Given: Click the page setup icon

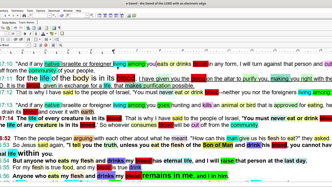Looking at the screenshot, I should click(x=46, y=28).
